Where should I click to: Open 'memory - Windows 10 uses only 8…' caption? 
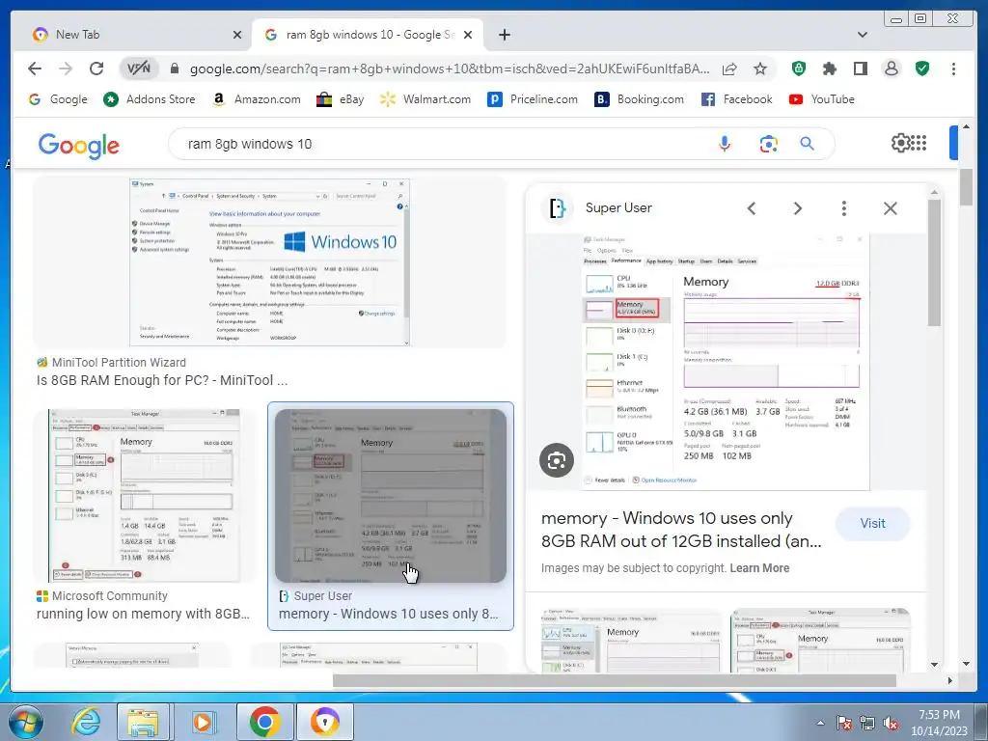pyautogui.click(x=388, y=614)
